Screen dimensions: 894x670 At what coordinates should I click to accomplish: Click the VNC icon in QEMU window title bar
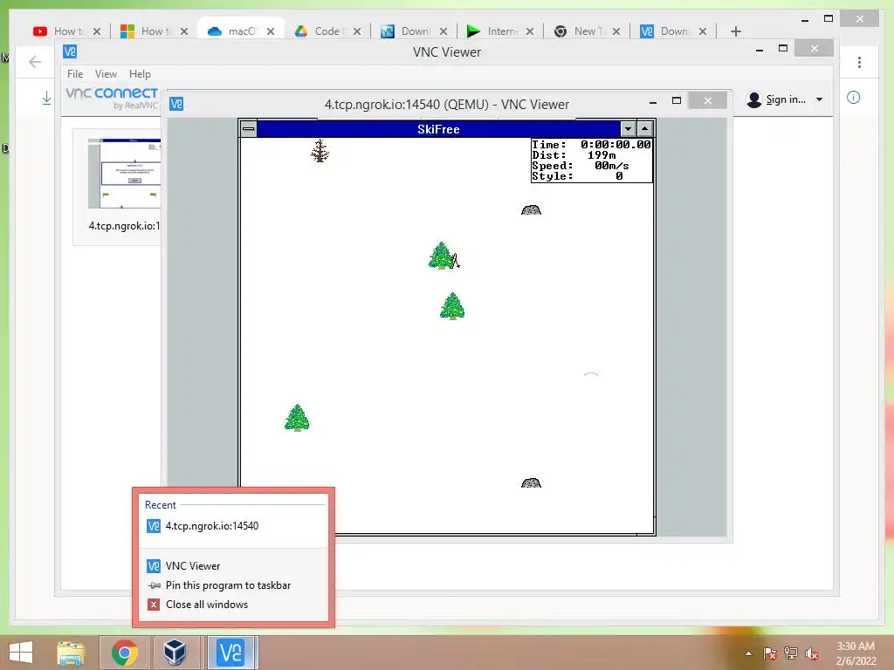(x=176, y=104)
